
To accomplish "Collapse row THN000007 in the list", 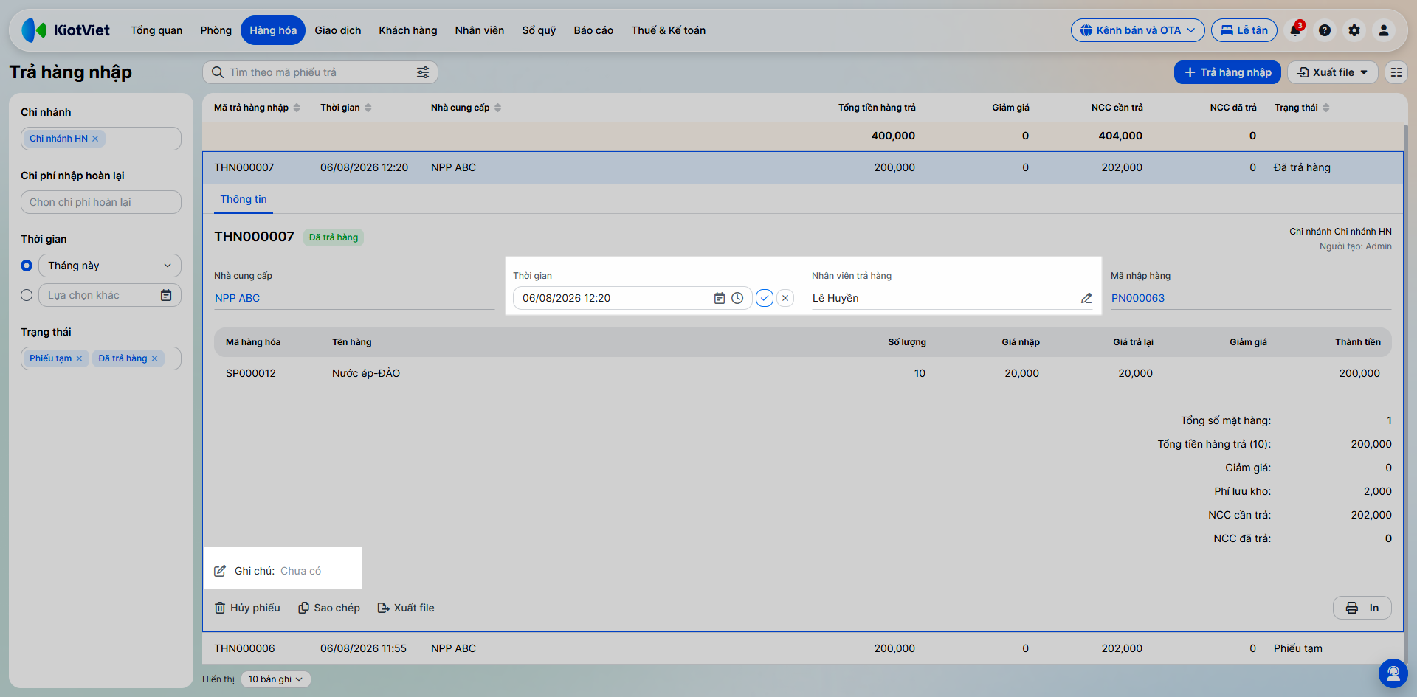I will 803,167.
